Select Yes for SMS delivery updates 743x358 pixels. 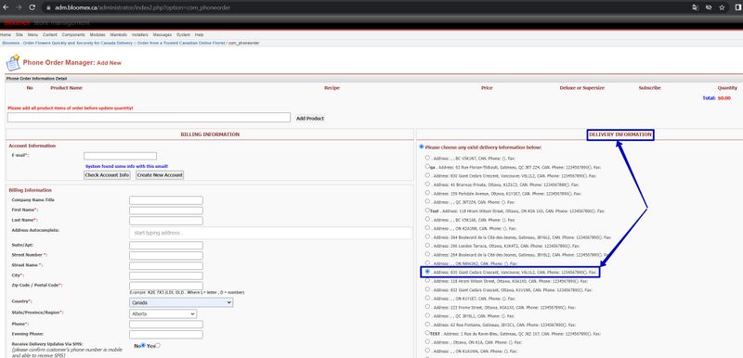coord(158,345)
